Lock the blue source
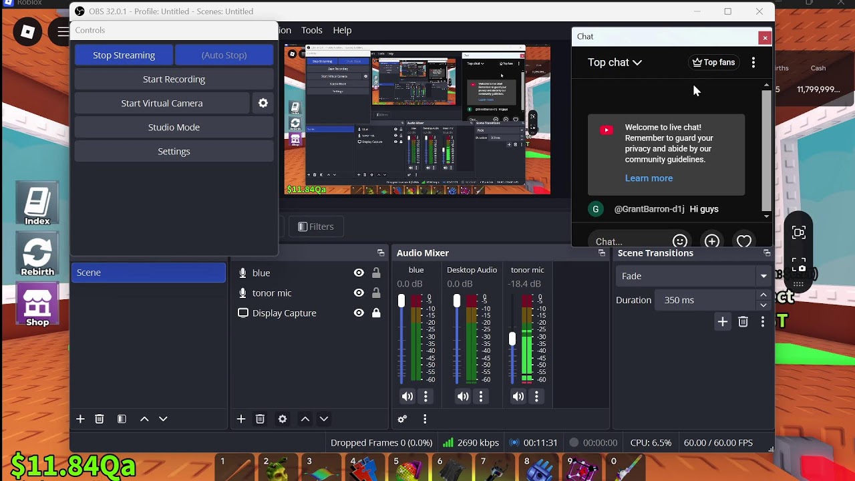The image size is (855, 481). [x=376, y=273]
